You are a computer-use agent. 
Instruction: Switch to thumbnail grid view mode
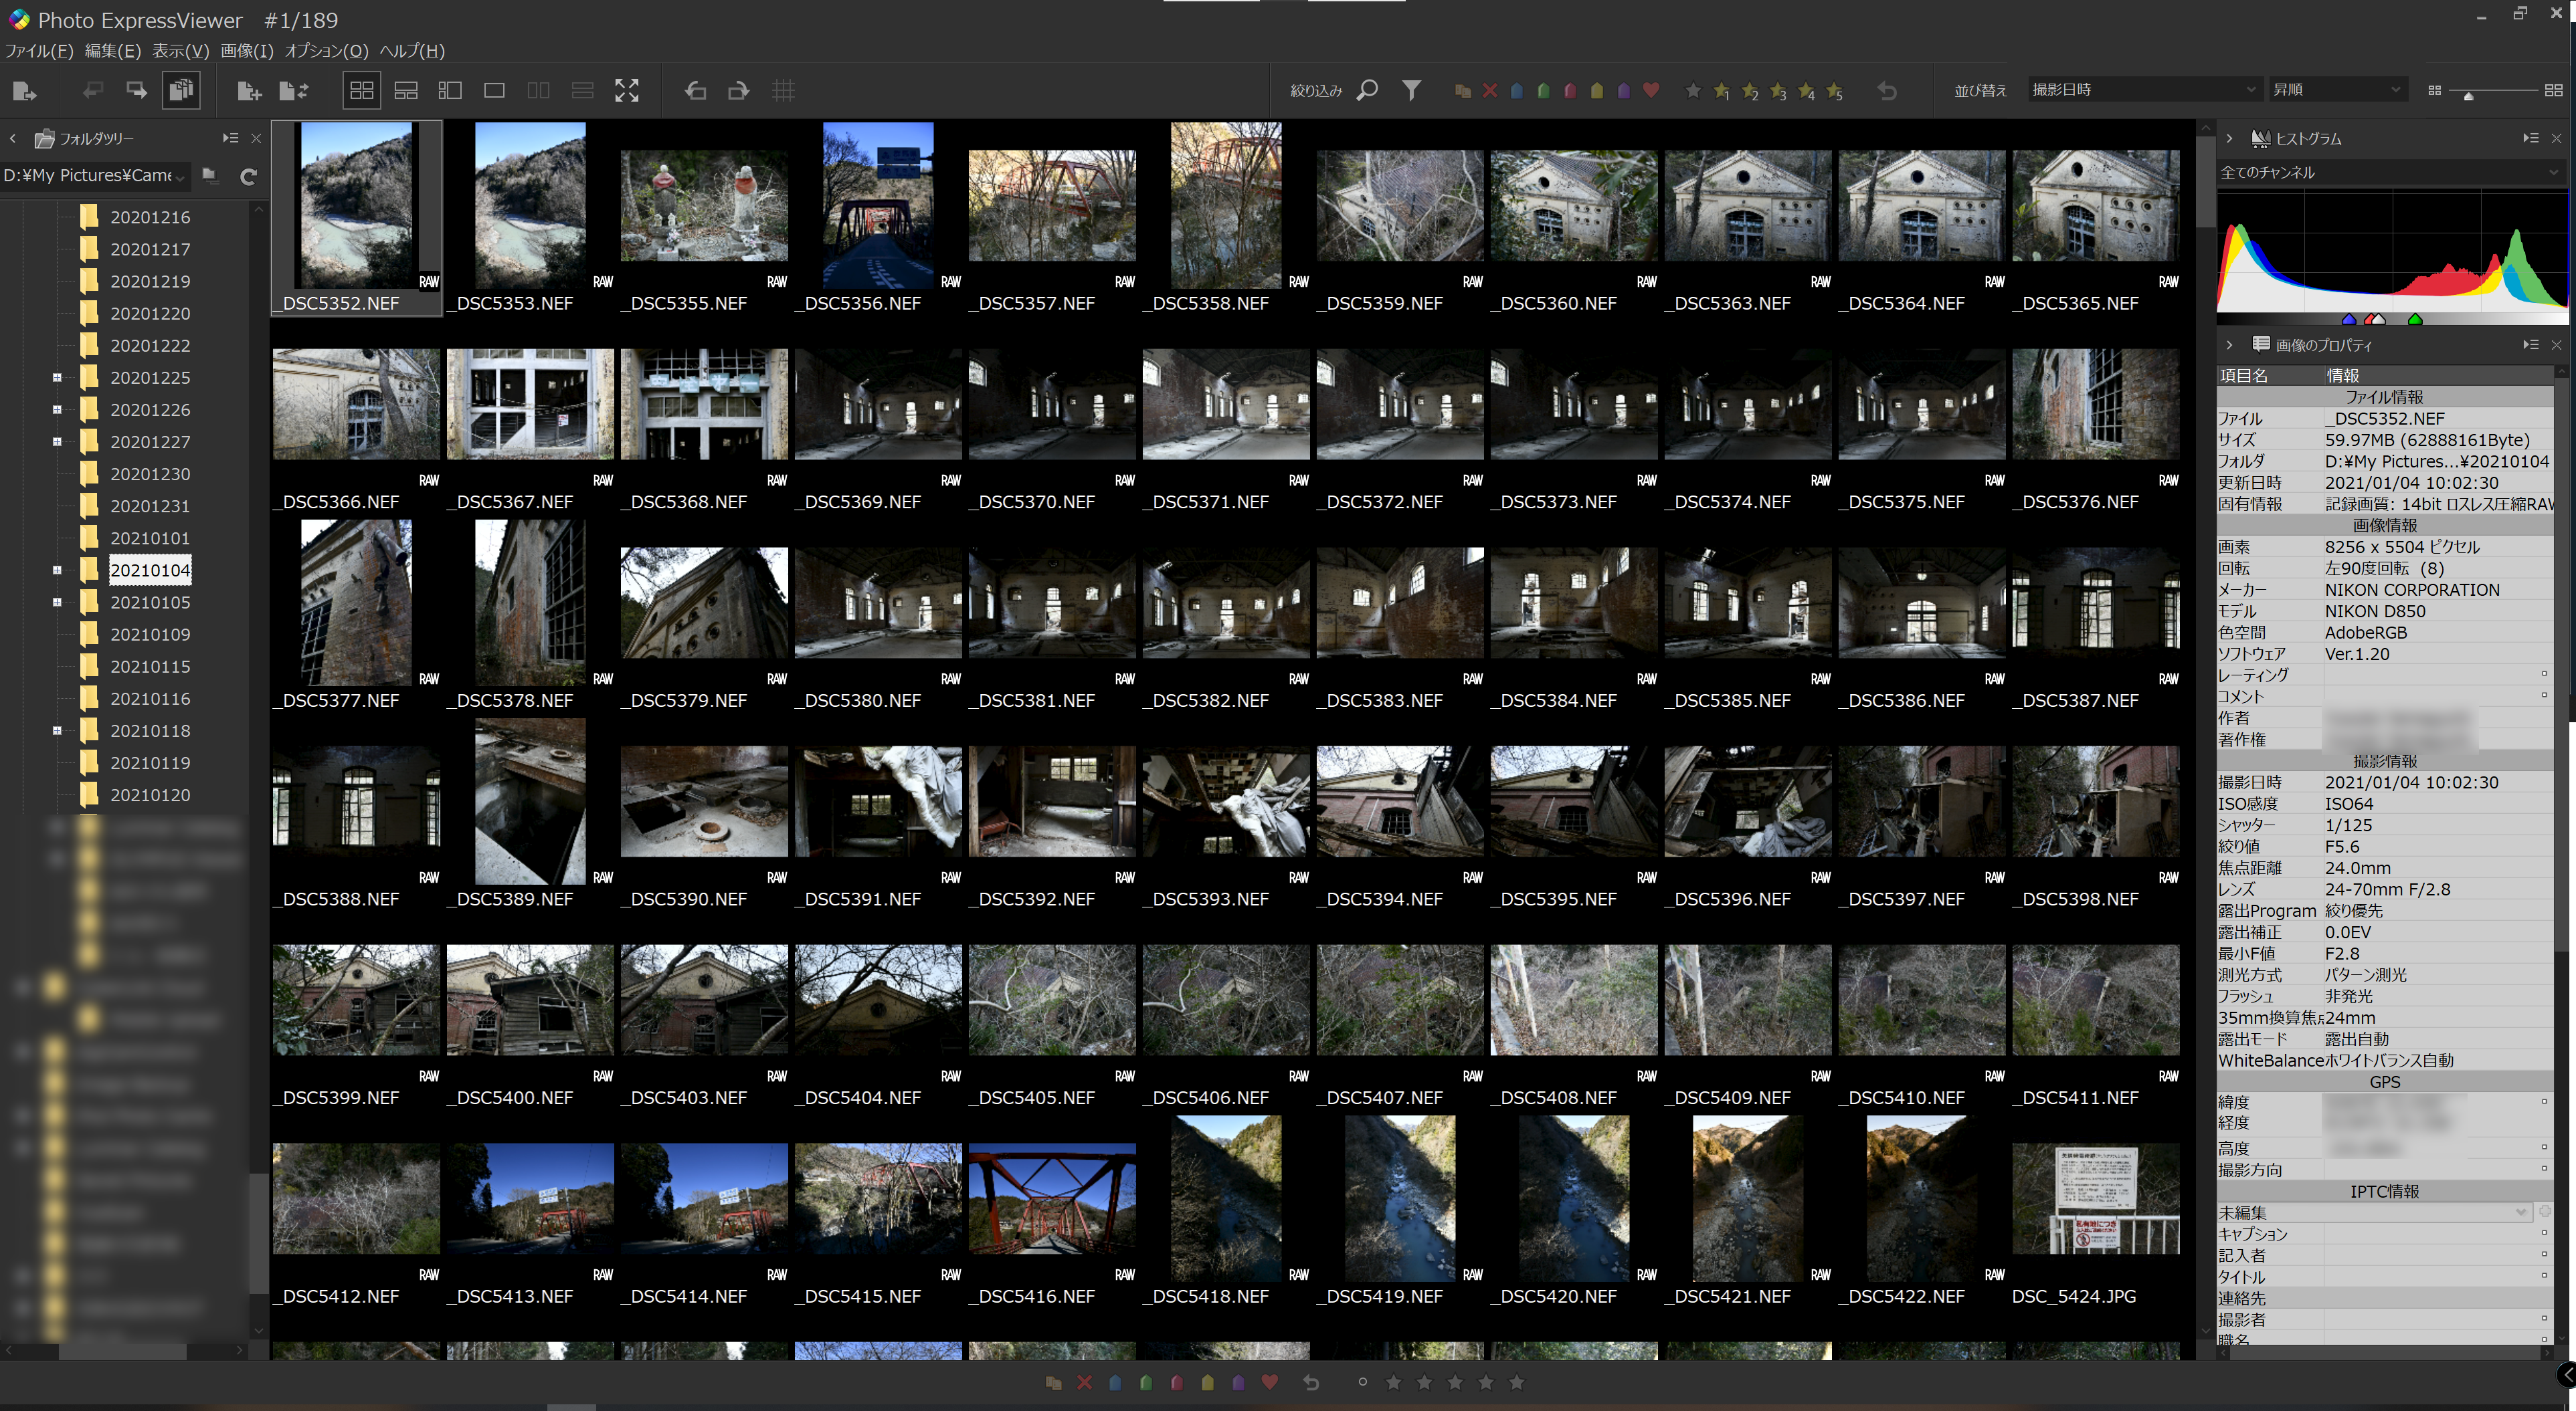pos(362,91)
